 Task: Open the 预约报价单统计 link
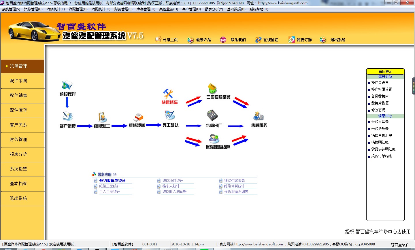click(112, 181)
